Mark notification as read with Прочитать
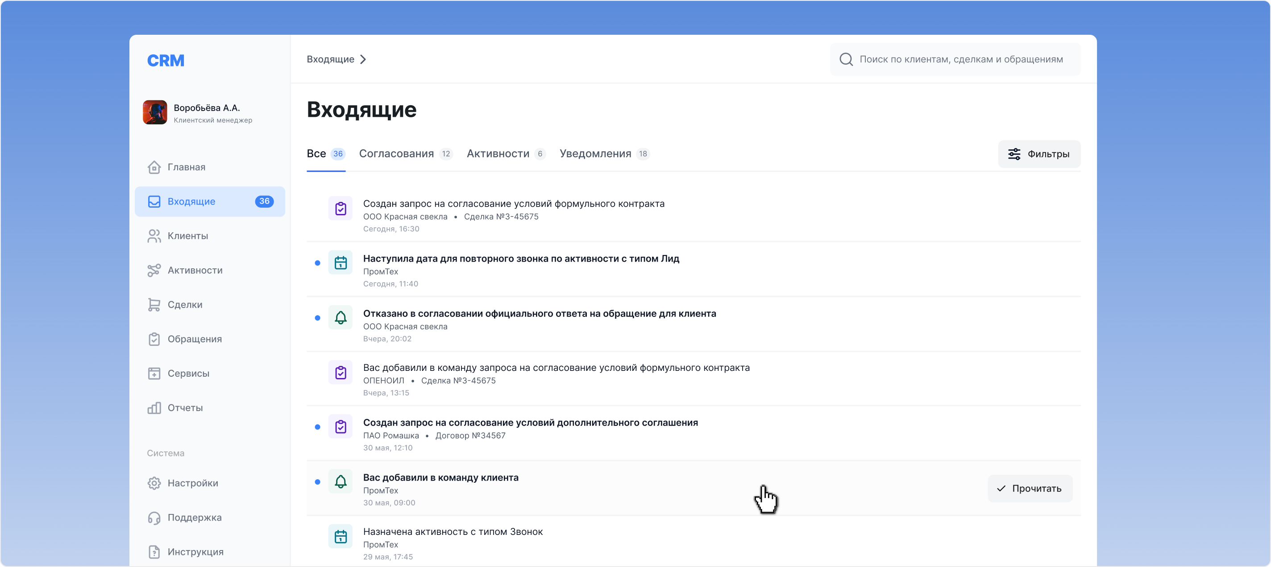The height and width of the screenshot is (567, 1271). (1030, 489)
